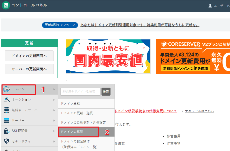Click the 更新割引キャンペーン badge
Screen dimensions: 230x151
(x=60, y=25)
